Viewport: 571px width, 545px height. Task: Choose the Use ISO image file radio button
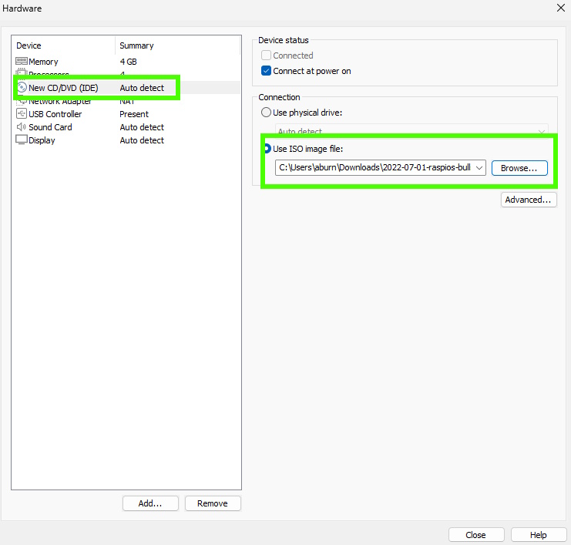point(267,148)
